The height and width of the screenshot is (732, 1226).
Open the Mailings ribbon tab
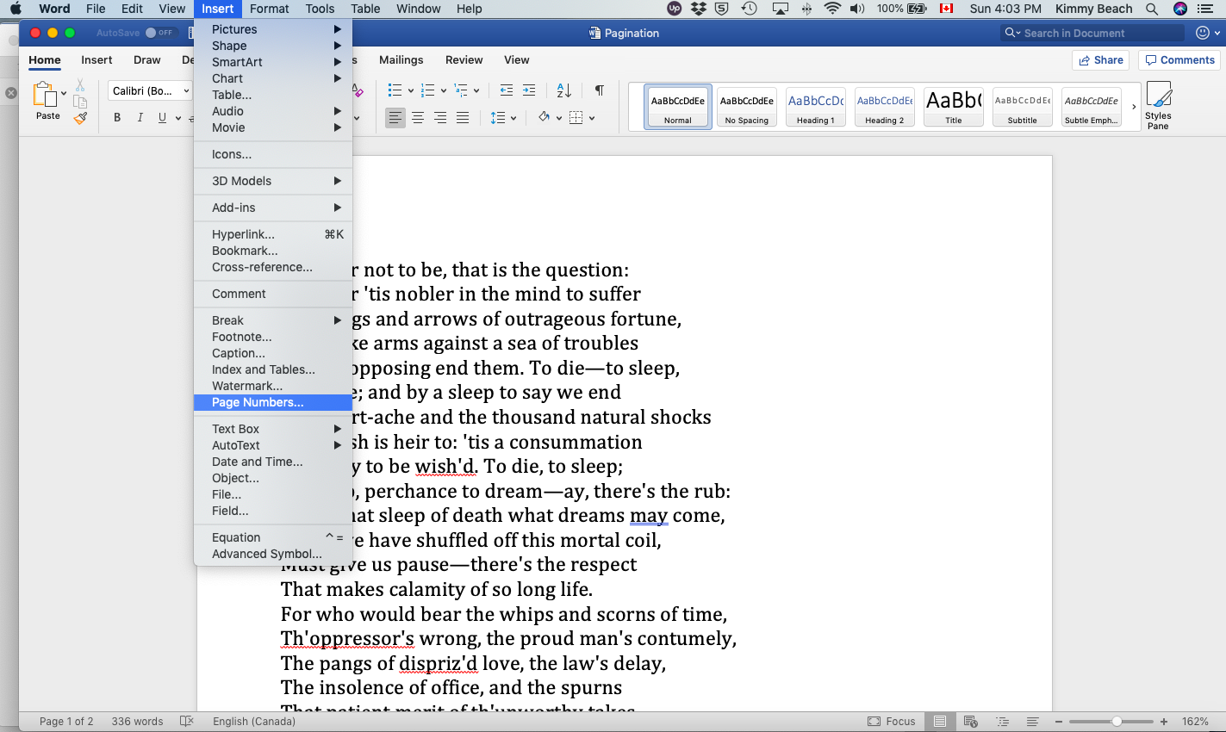401,60
